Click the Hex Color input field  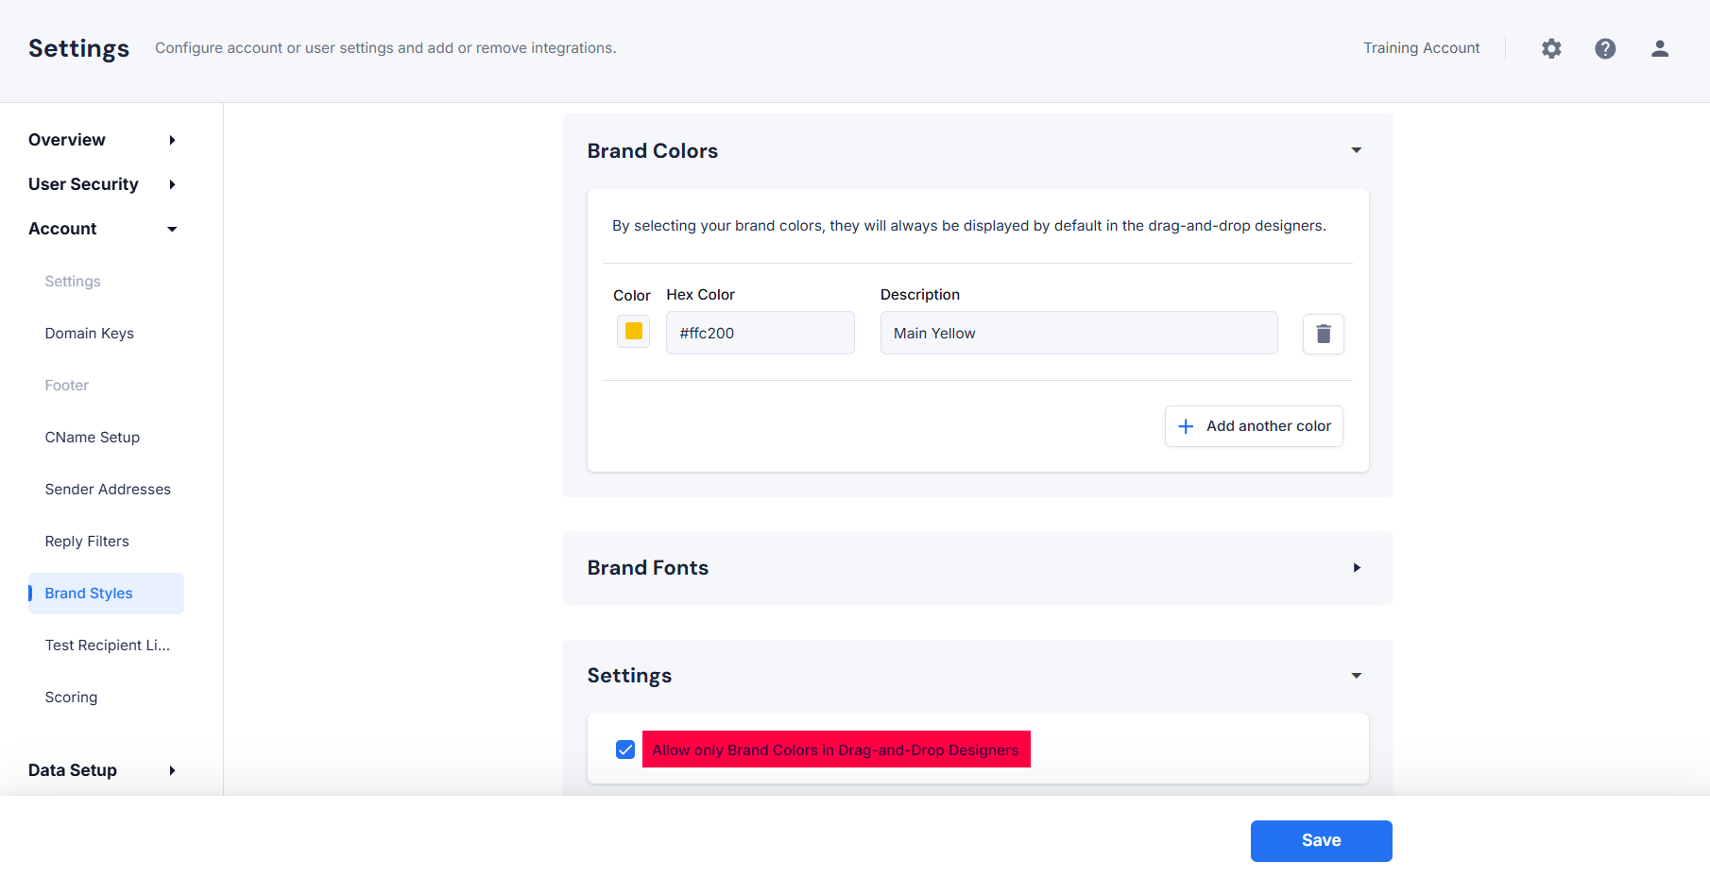[x=760, y=334]
